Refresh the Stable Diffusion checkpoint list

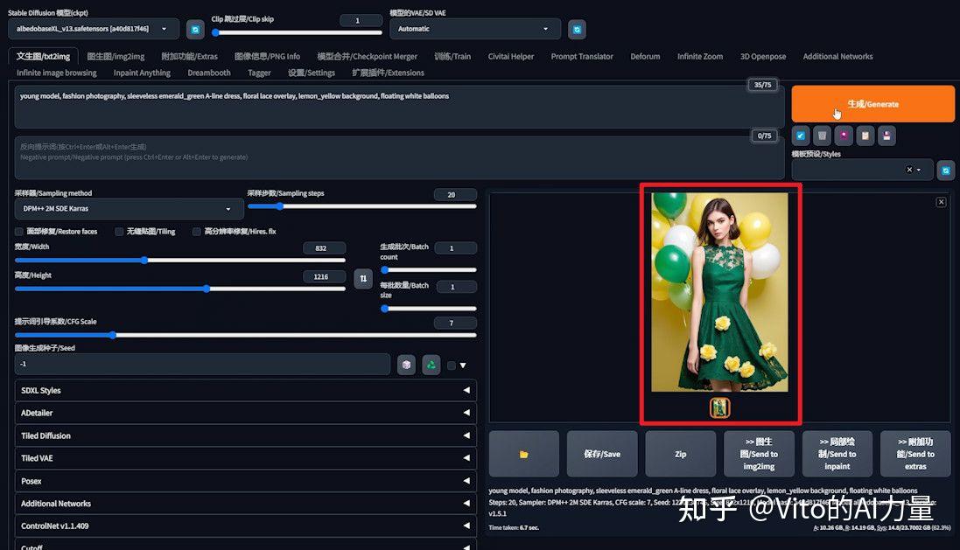[x=194, y=29]
